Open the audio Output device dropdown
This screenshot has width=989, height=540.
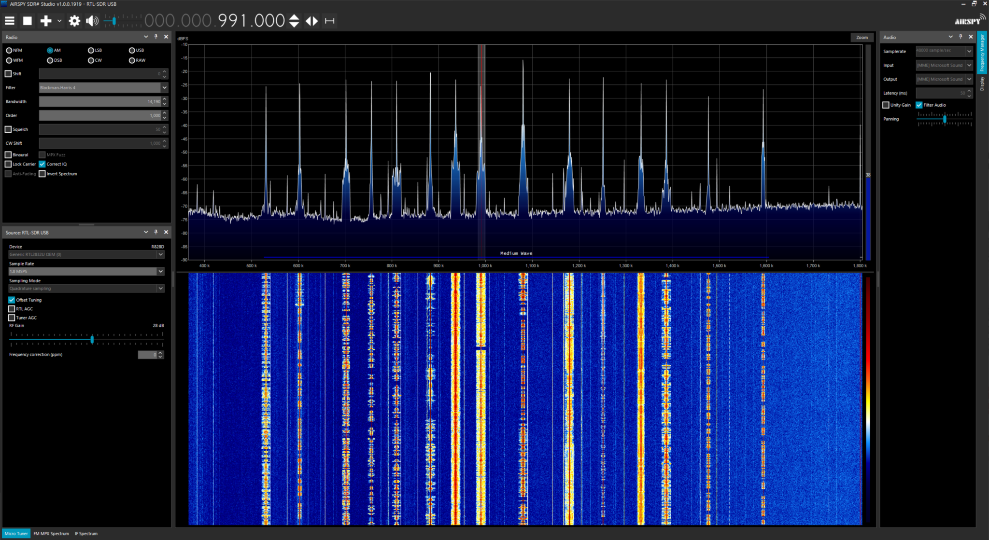pyautogui.click(x=970, y=79)
